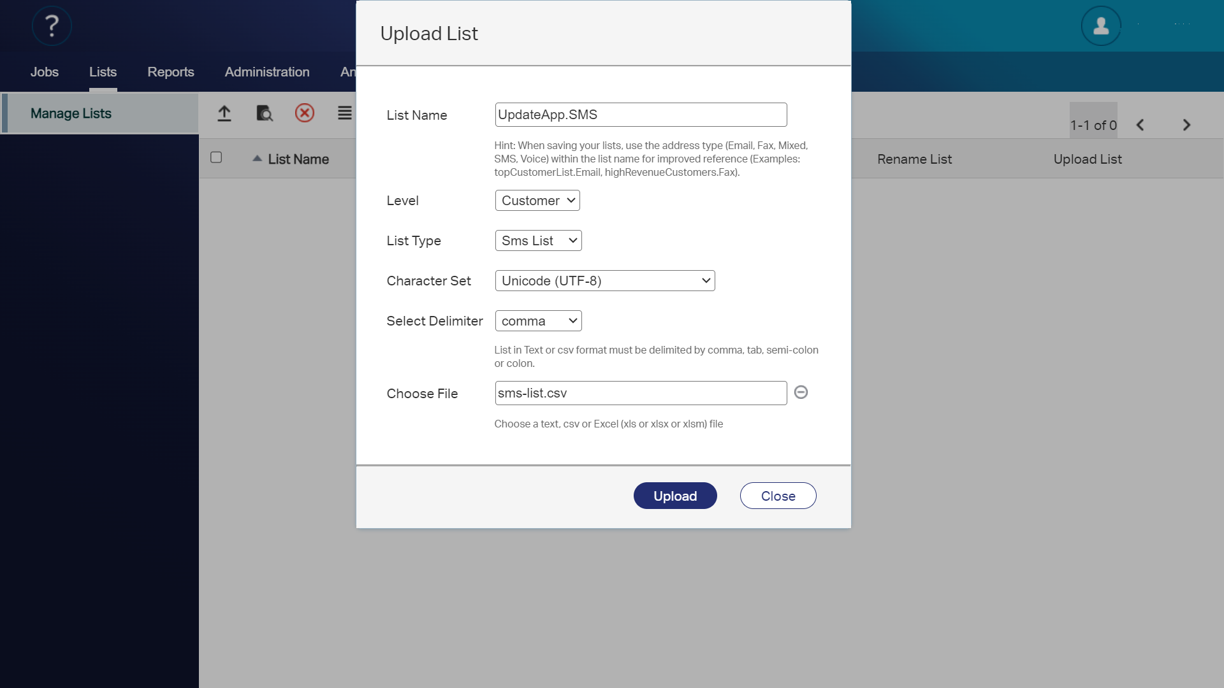Screen dimensions: 1224x688
Task: Open the Lists menu tab
Action: 103,71
